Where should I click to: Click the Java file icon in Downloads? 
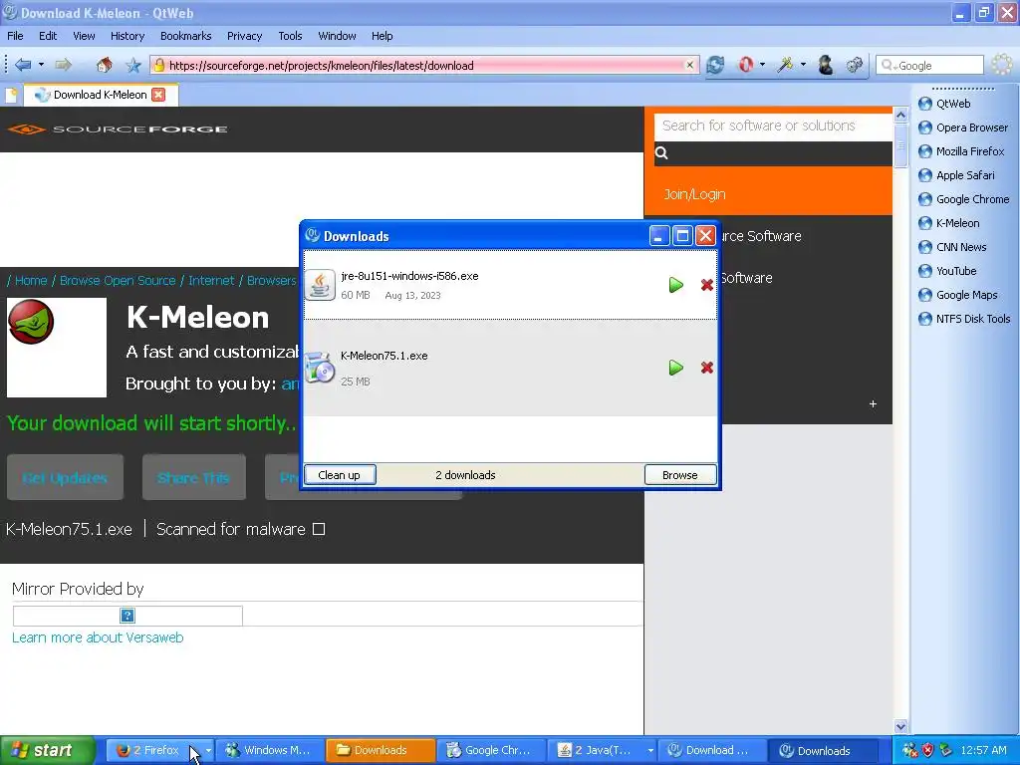pyautogui.click(x=320, y=285)
